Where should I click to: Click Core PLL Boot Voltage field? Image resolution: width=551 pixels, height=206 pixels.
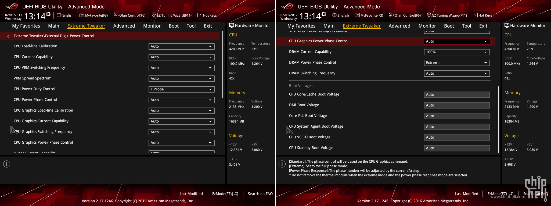click(457, 116)
